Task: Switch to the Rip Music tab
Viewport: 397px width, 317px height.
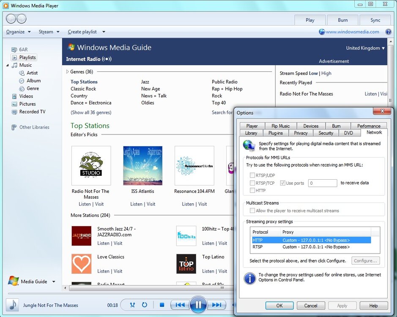Action: [281, 126]
